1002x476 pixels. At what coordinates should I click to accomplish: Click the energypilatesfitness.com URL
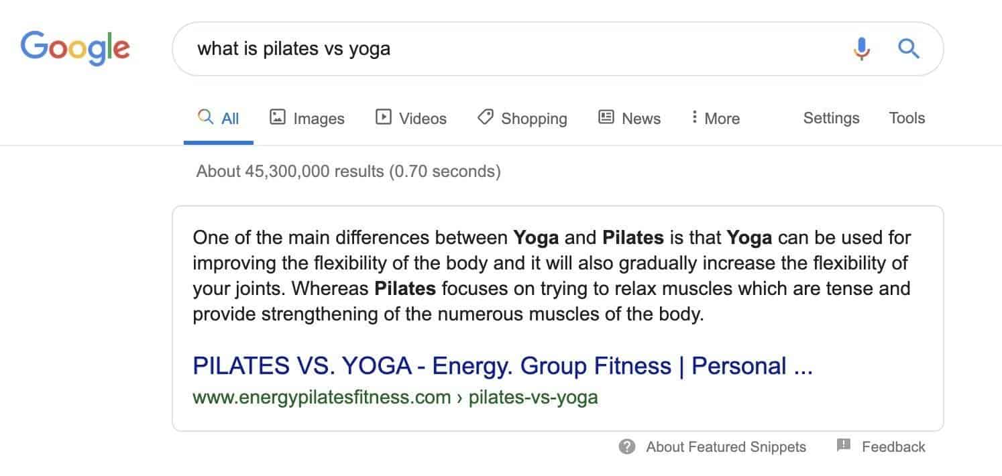pos(321,397)
